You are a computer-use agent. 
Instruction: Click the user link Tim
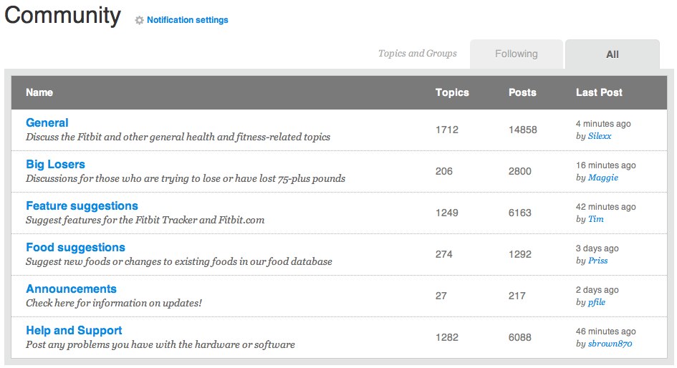pos(596,219)
